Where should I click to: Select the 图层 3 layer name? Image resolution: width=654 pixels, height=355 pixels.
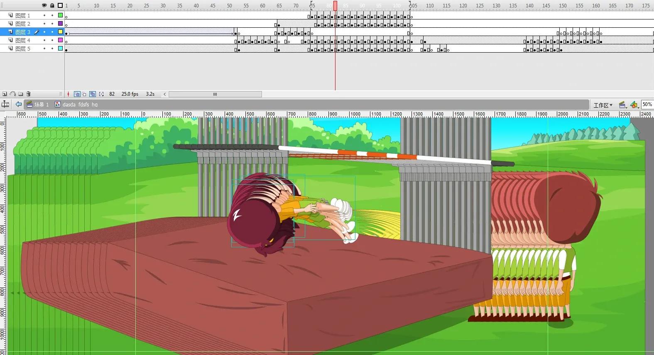23,32
